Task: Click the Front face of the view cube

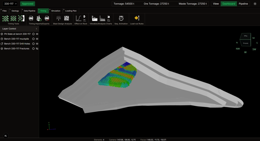Action: point(245,43)
